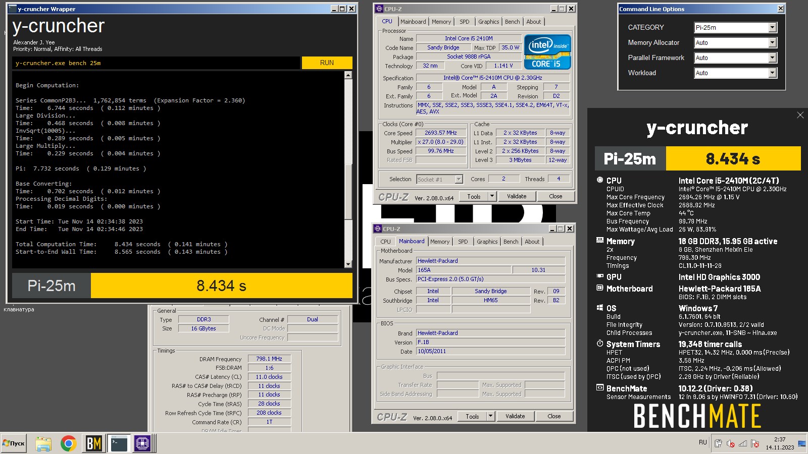
Task: Open Memory tab in lower CPU-Z
Action: click(440, 242)
